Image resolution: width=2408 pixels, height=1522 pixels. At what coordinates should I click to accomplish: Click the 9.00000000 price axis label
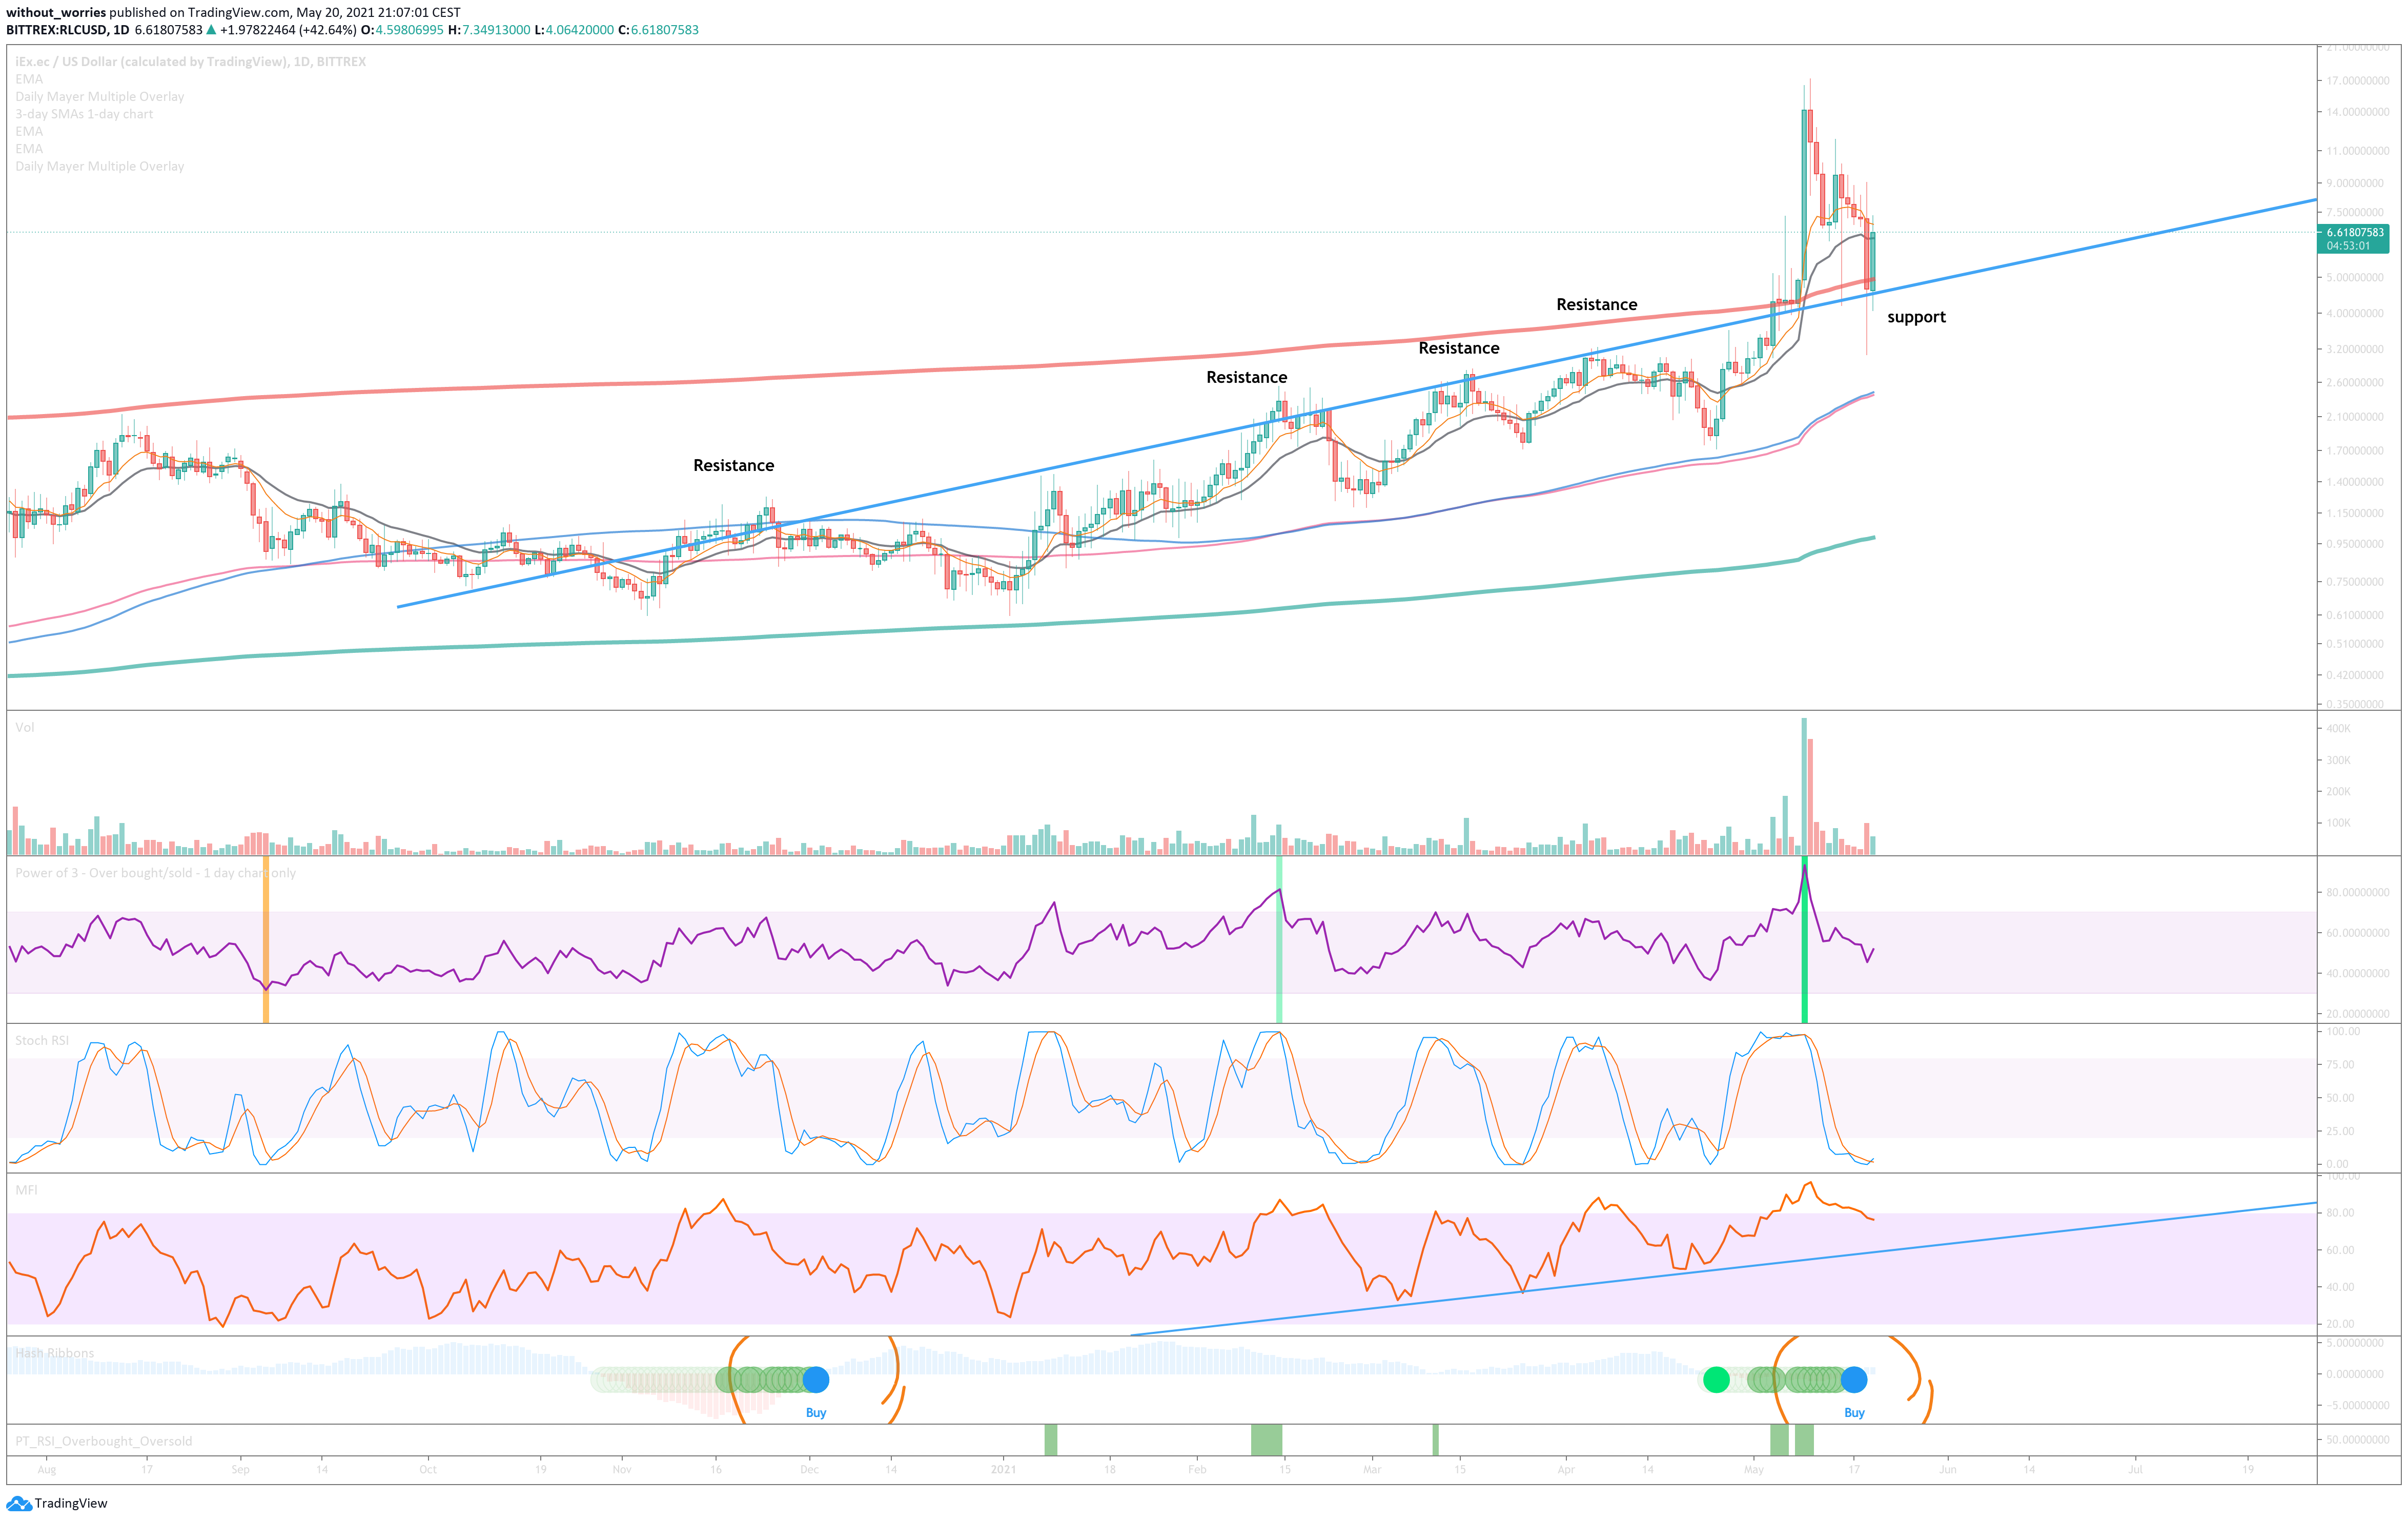2355,183
